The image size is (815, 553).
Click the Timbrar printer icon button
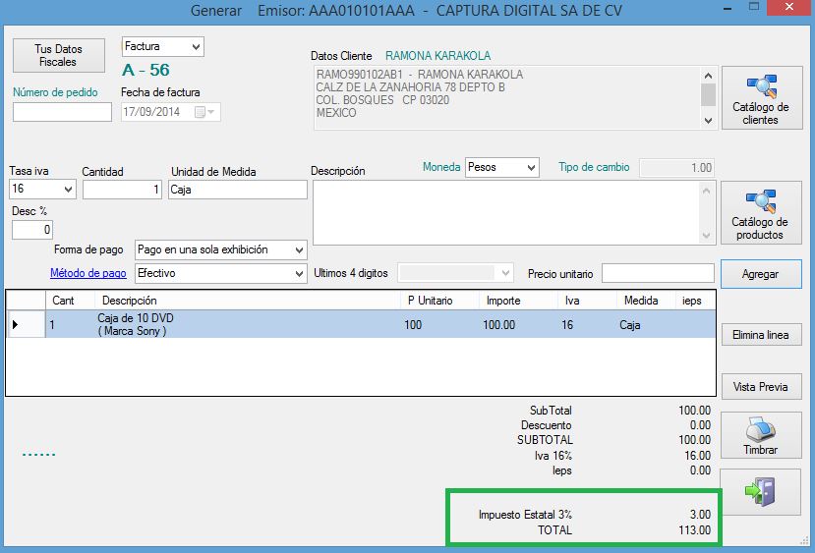click(x=760, y=435)
